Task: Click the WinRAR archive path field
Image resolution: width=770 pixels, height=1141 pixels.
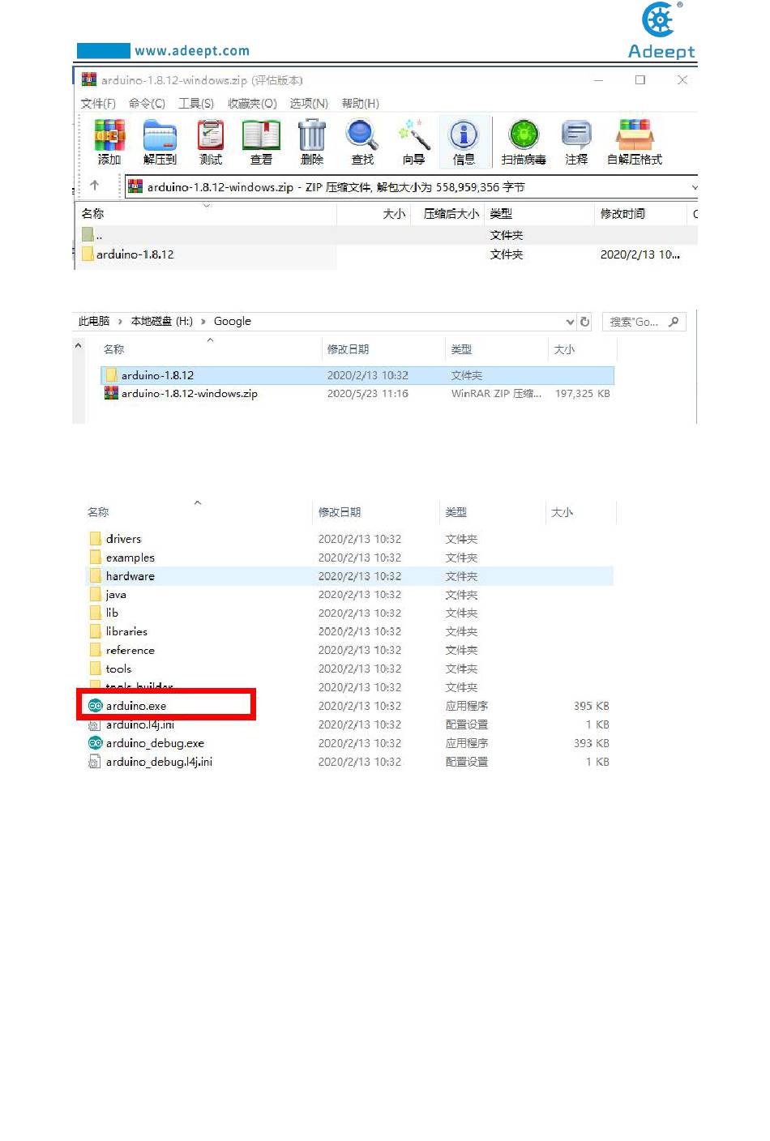Action: (411, 187)
